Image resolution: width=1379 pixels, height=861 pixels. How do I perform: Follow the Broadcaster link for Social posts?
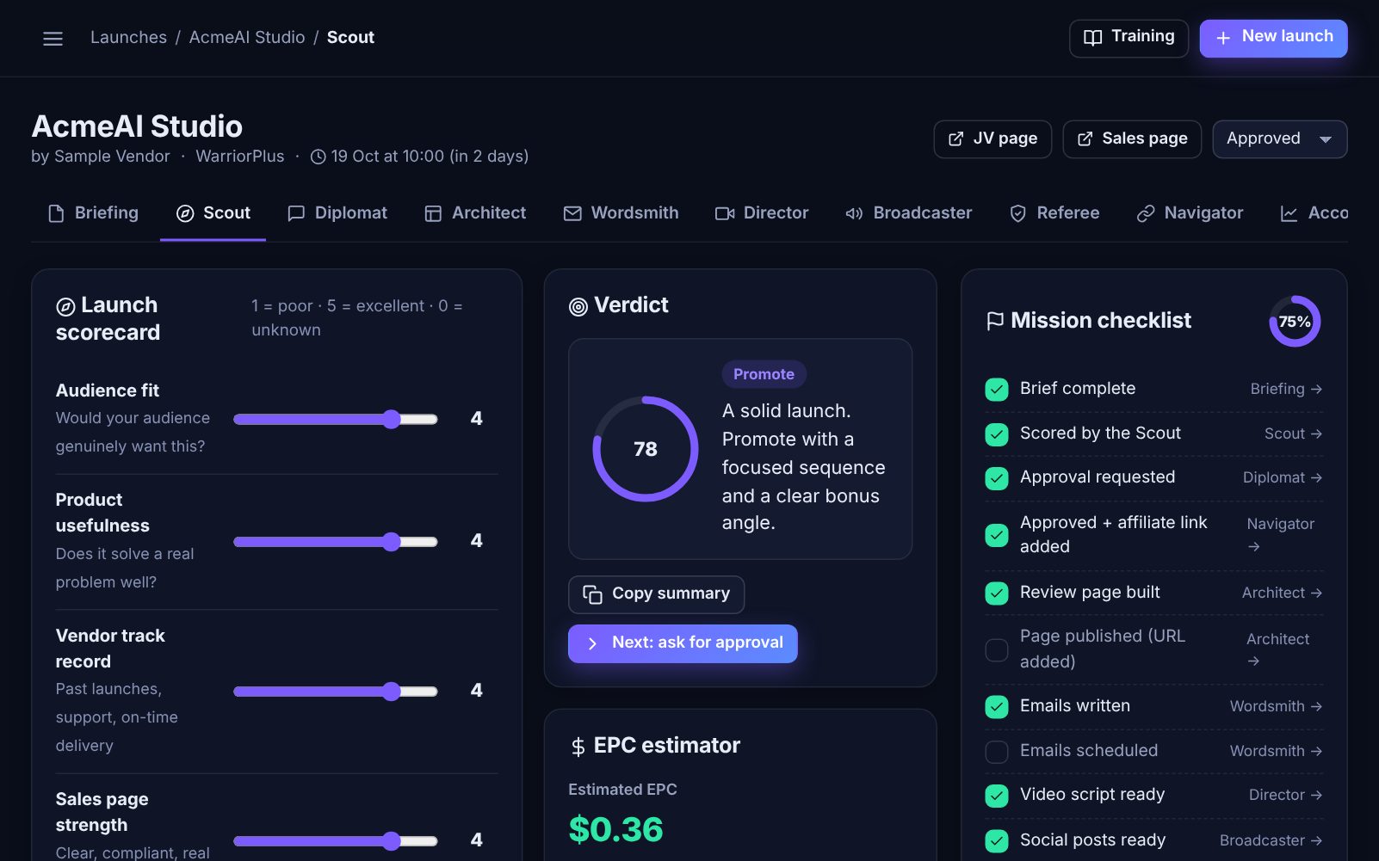click(1271, 840)
